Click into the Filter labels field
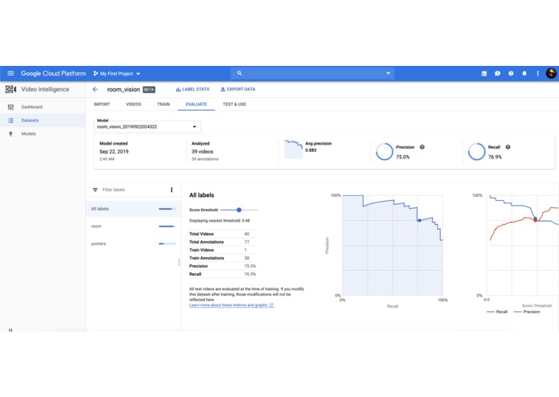Viewport: 559px width, 397px height. point(132,190)
